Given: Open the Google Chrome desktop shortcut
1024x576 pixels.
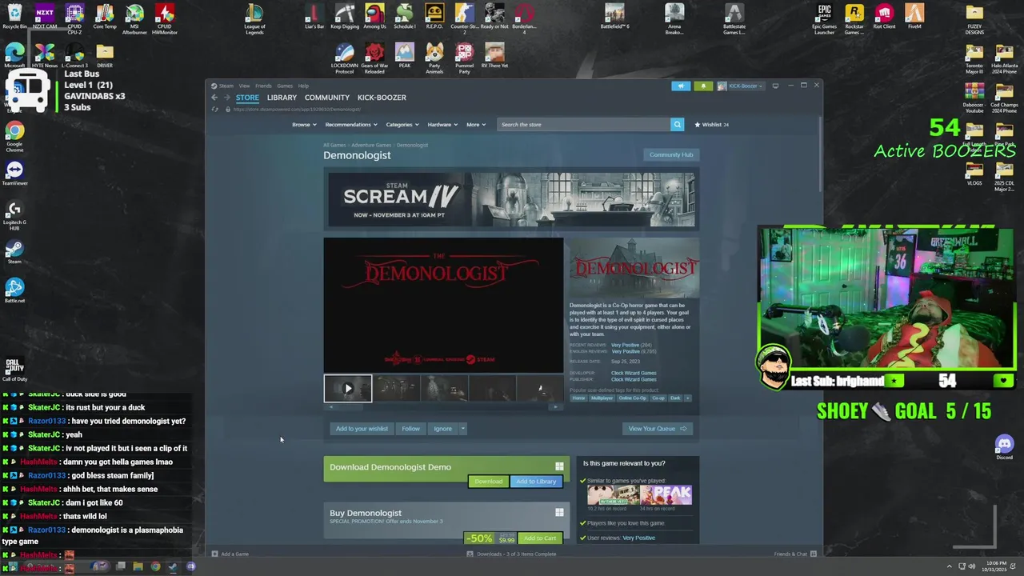Looking at the screenshot, I should (14, 137).
